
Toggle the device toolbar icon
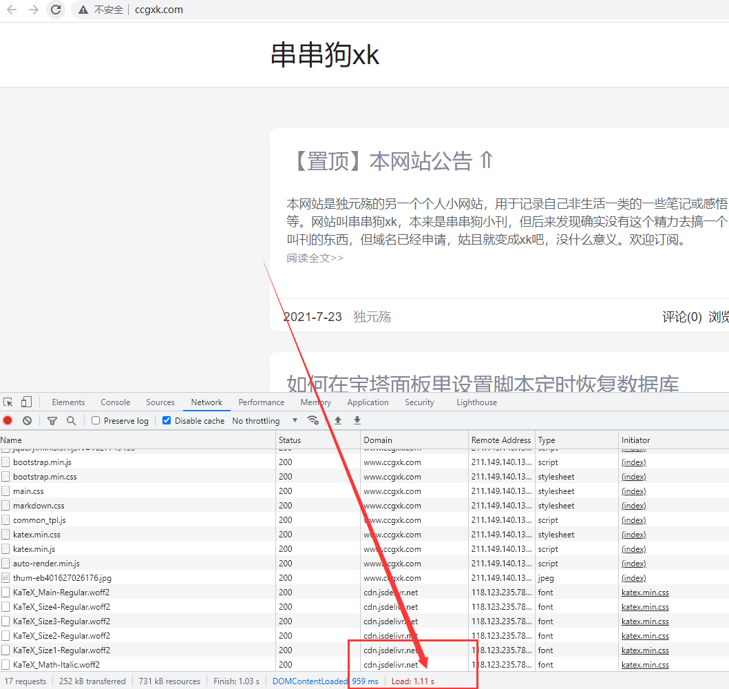point(26,402)
